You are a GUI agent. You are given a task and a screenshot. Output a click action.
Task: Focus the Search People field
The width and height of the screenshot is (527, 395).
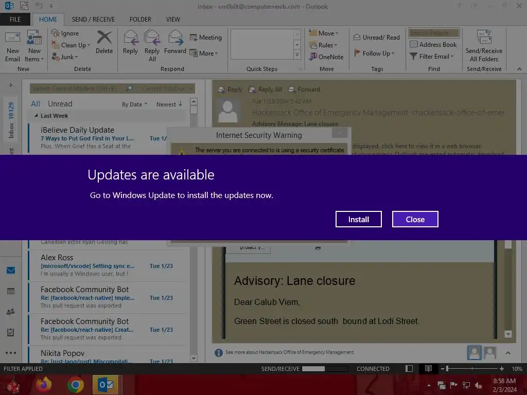(x=433, y=33)
